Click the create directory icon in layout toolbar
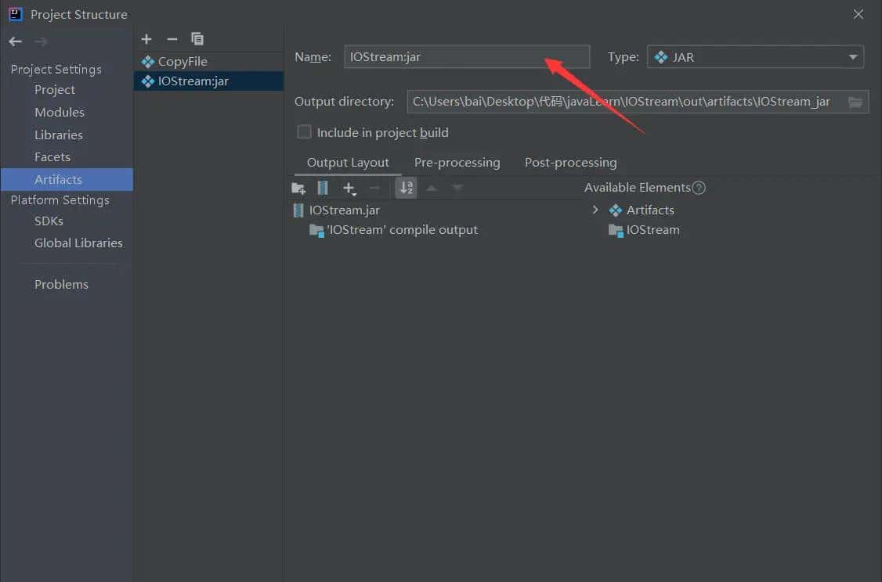Image resolution: width=882 pixels, height=582 pixels. [x=298, y=189]
